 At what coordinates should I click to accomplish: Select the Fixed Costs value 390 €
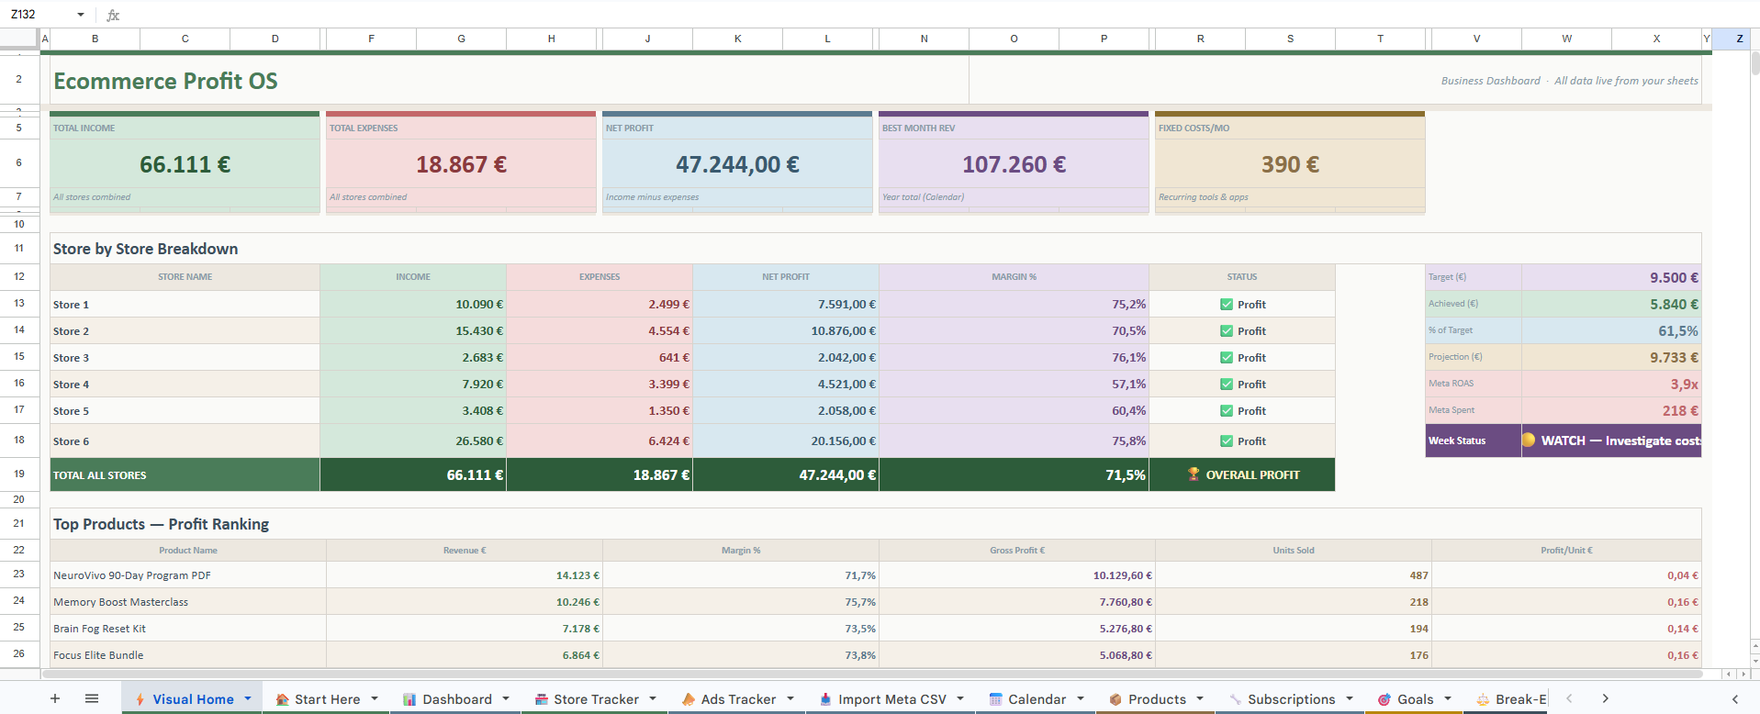(1290, 164)
